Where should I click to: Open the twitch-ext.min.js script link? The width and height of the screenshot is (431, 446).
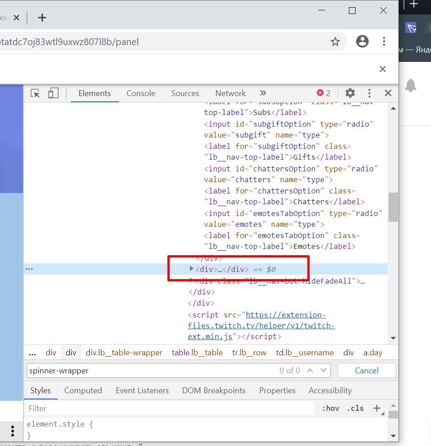[261, 326]
